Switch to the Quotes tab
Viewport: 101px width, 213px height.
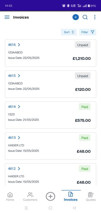pos(91,197)
